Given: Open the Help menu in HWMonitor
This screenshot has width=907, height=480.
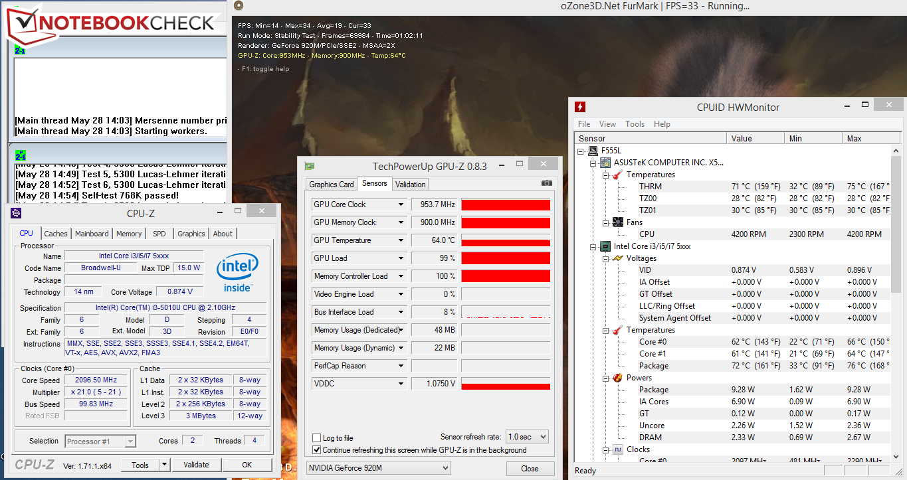Looking at the screenshot, I should tap(662, 124).
